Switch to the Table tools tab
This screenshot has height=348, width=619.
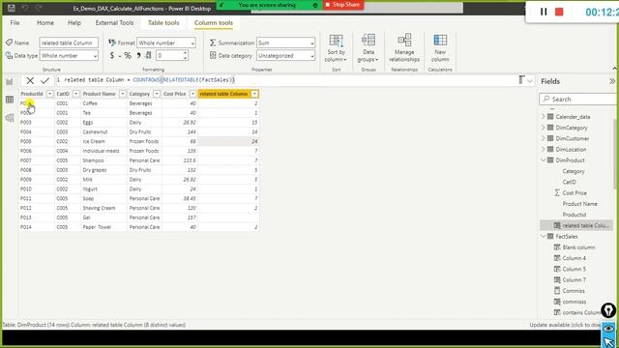(x=163, y=23)
